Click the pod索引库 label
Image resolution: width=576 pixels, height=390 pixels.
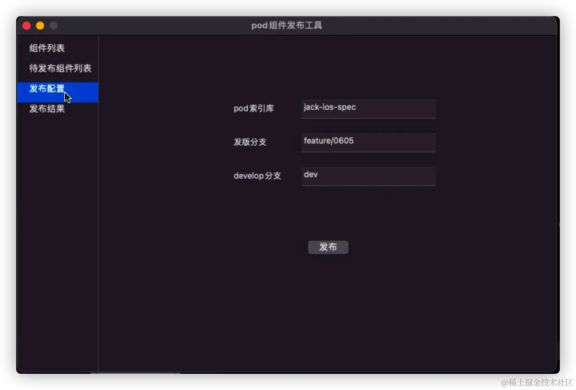254,109
